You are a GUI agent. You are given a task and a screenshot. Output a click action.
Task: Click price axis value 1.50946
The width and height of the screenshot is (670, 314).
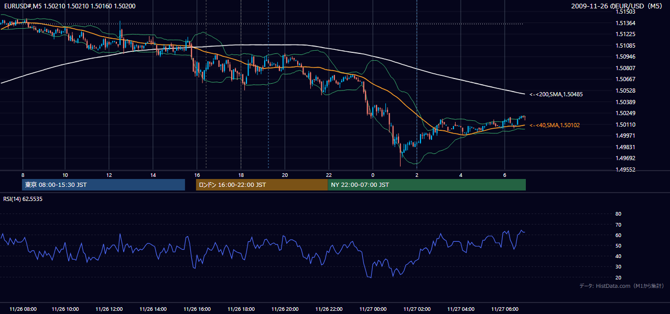point(625,57)
